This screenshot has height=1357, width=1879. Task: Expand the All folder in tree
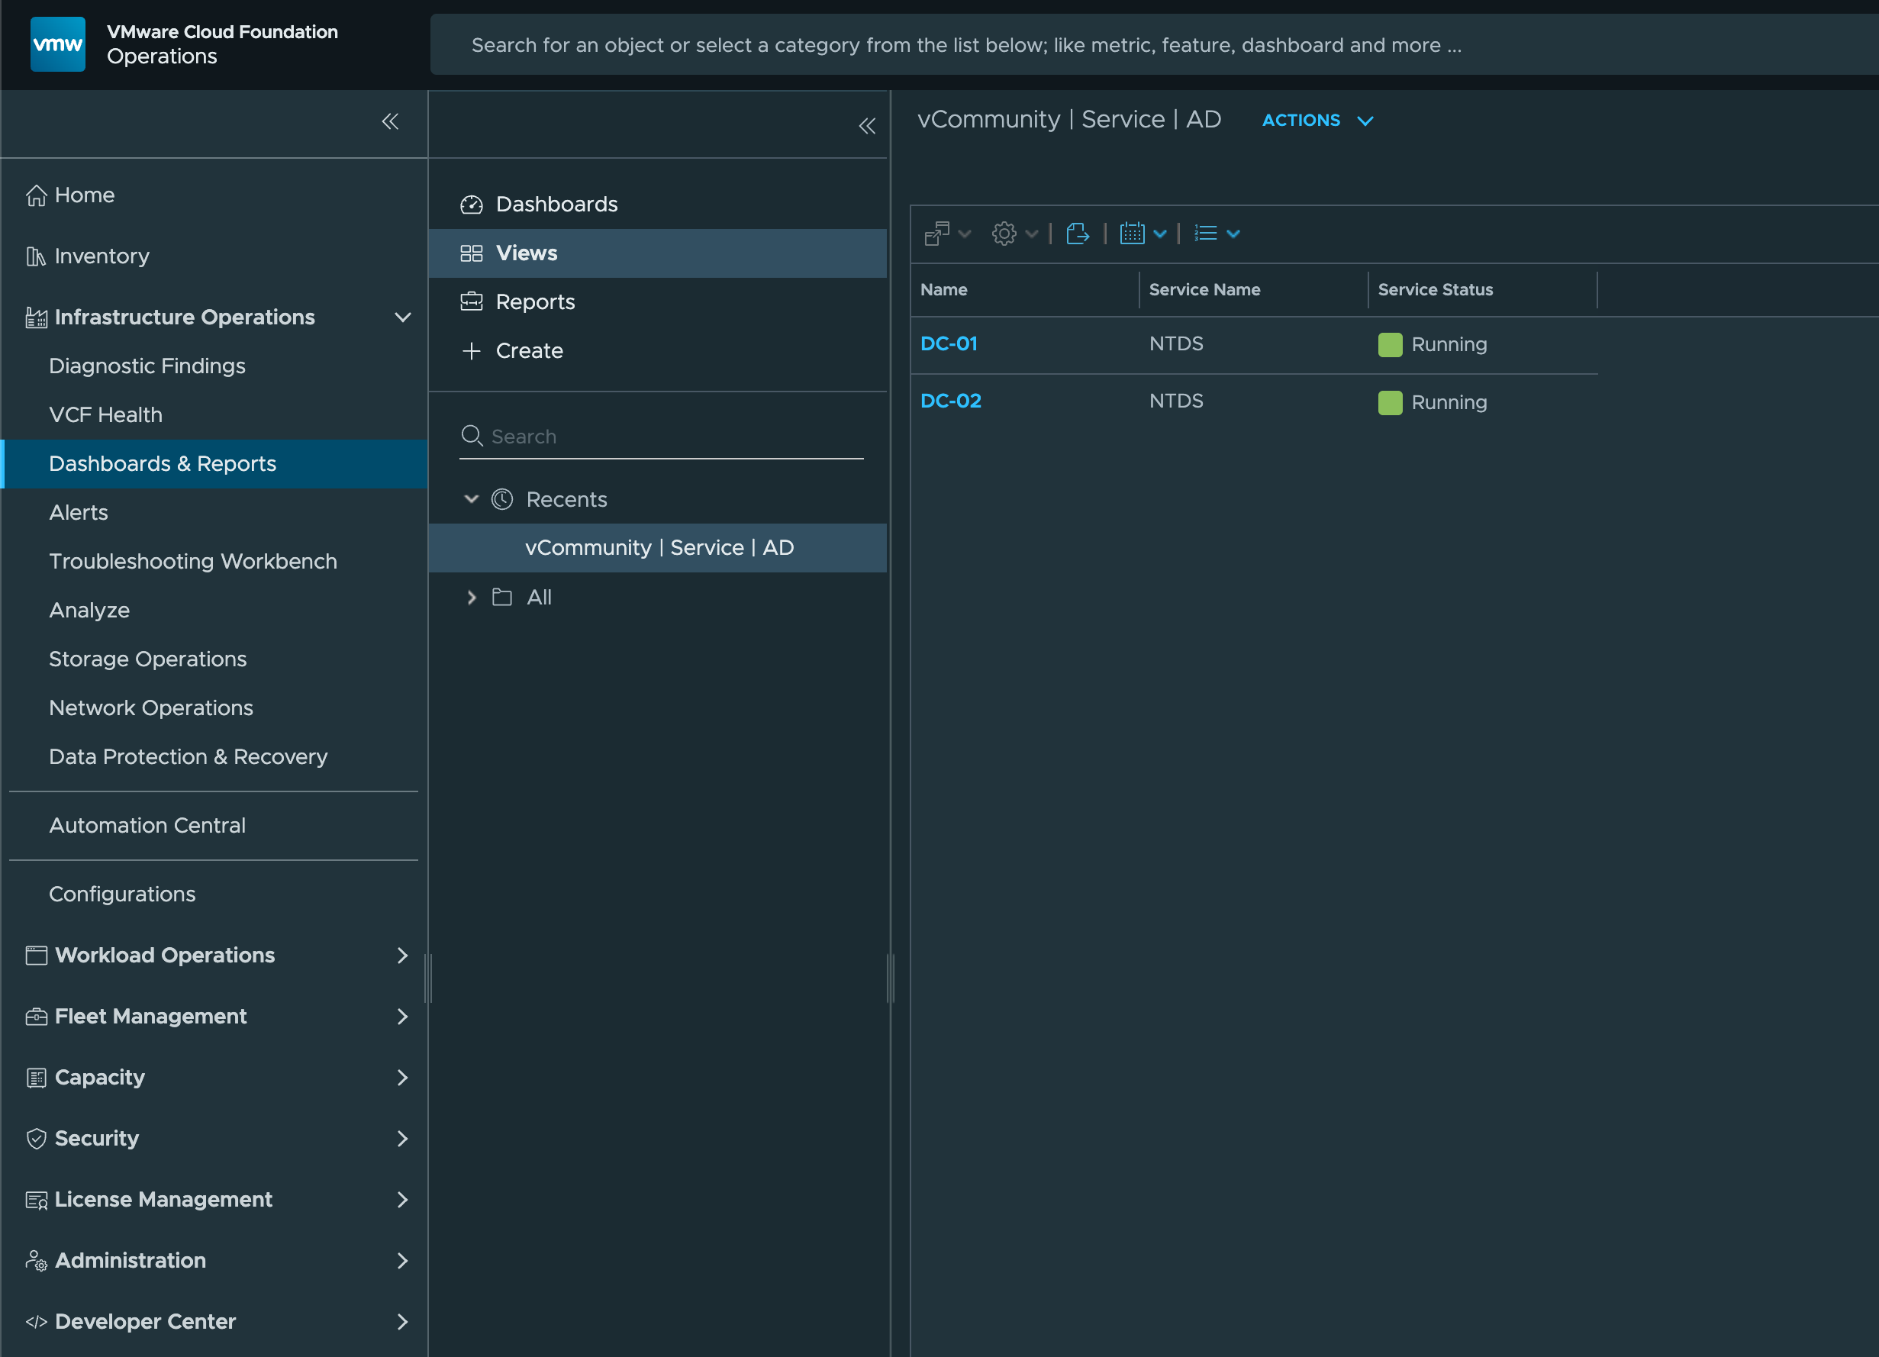click(472, 598)
